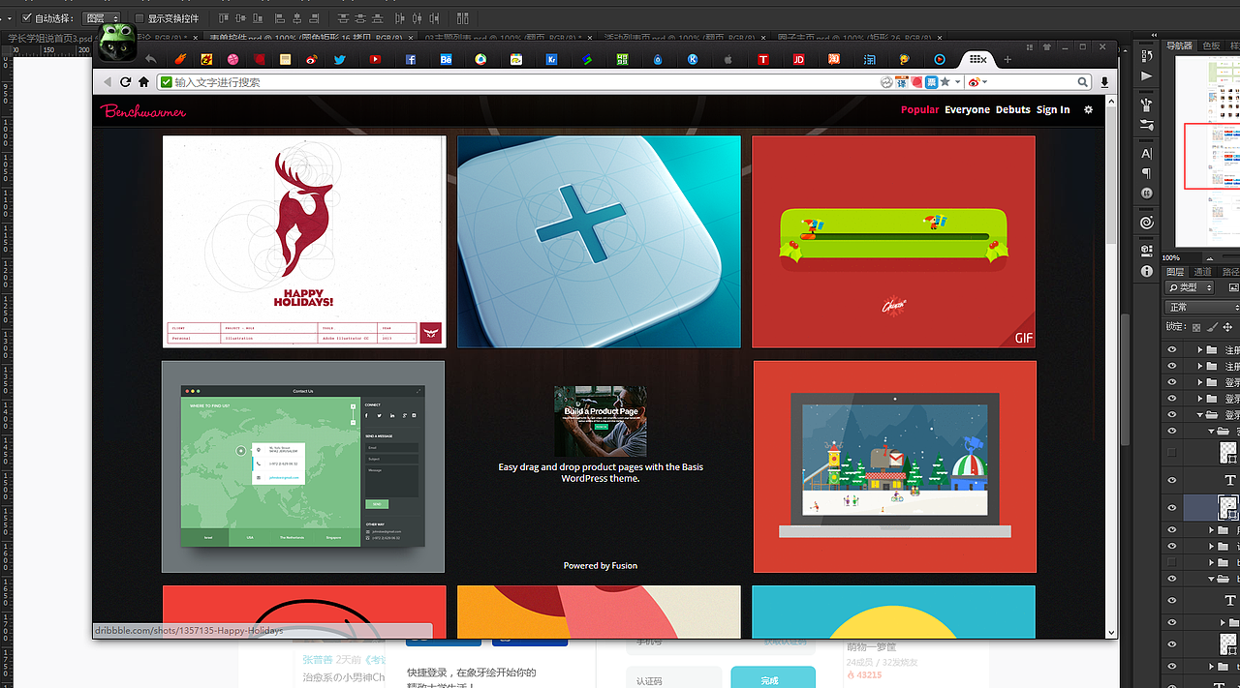Open the Benchwarmer settings gear
Screen dimensions: 1240x688
click(1088, 109)
